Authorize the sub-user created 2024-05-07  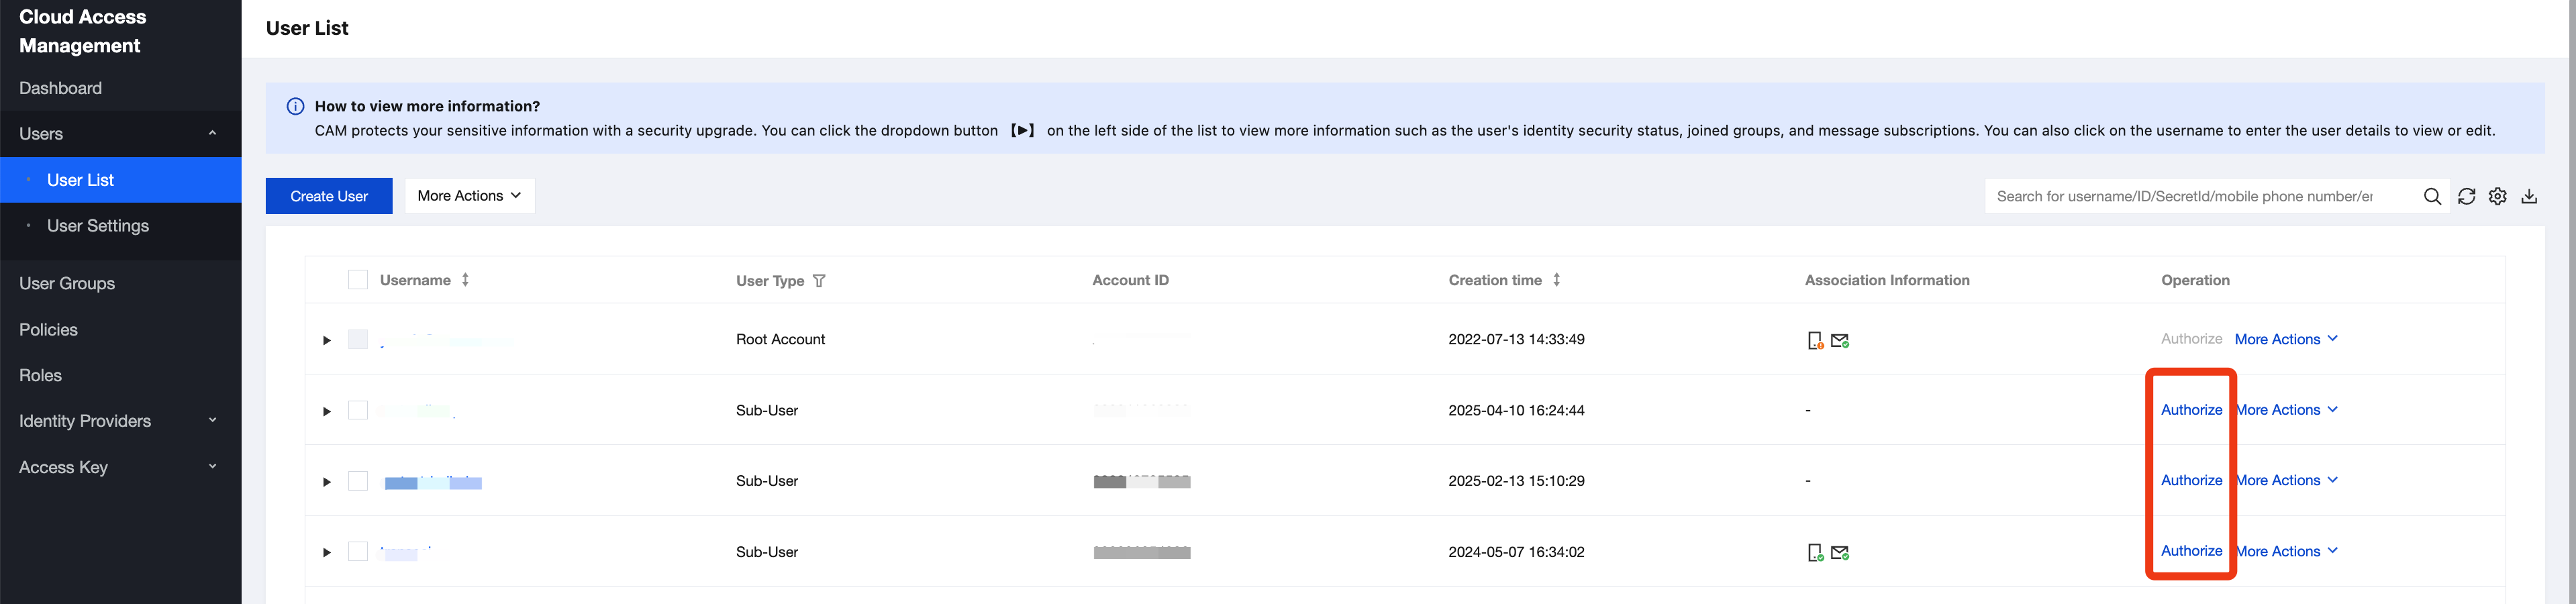tap(2191, 551)
